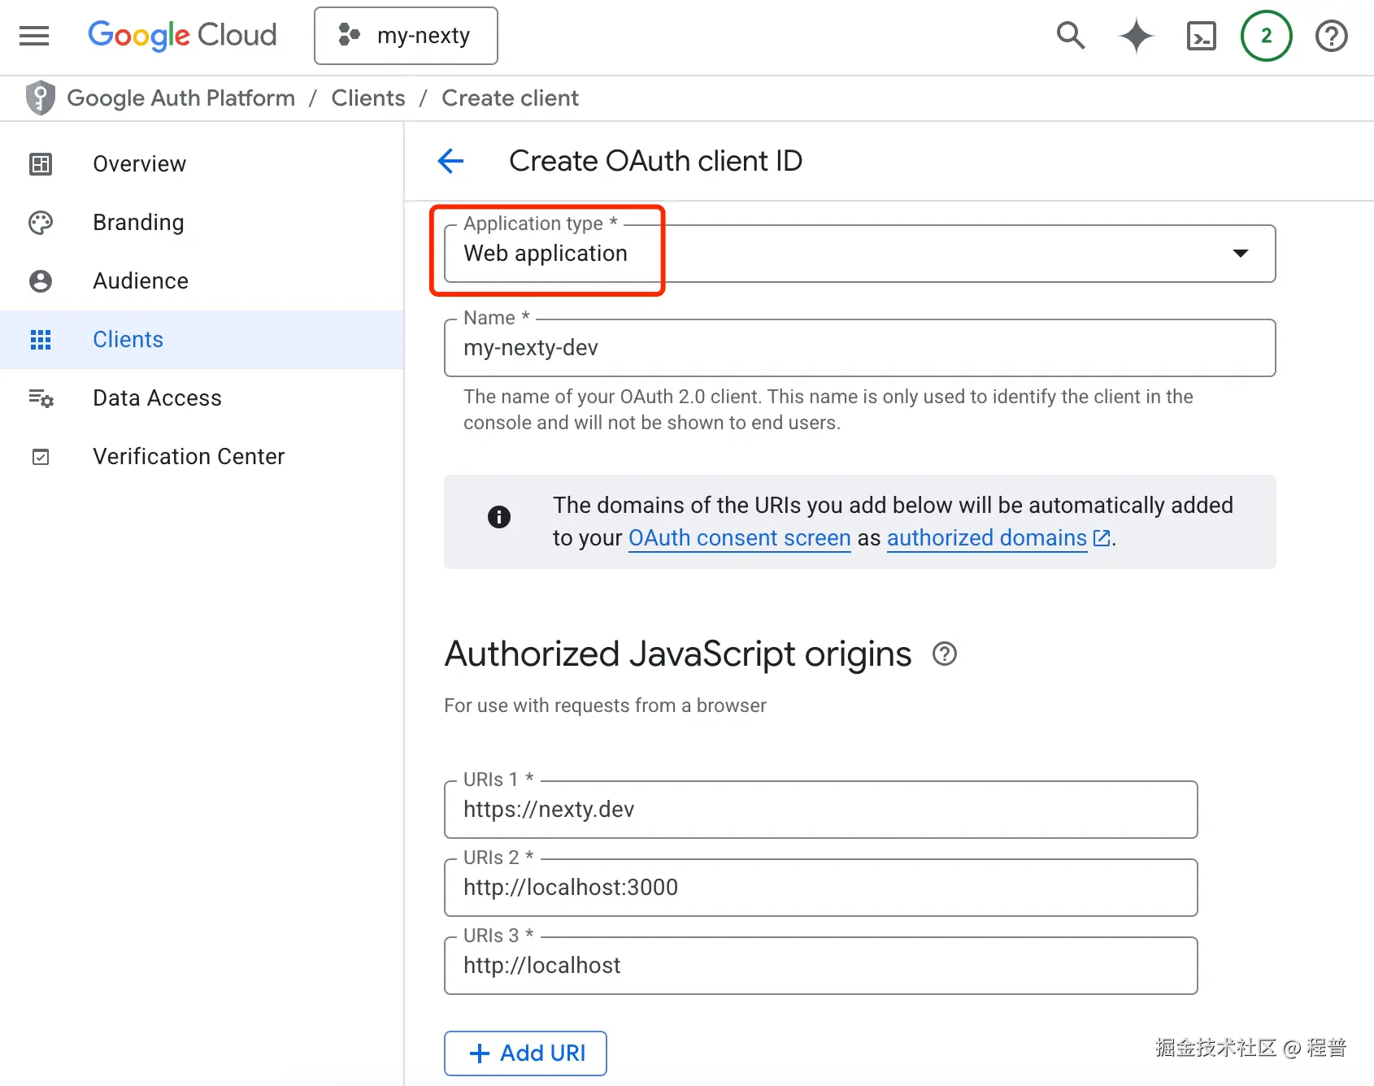Go to Audience section
1374x1086 pixels.
click(140, 281)
